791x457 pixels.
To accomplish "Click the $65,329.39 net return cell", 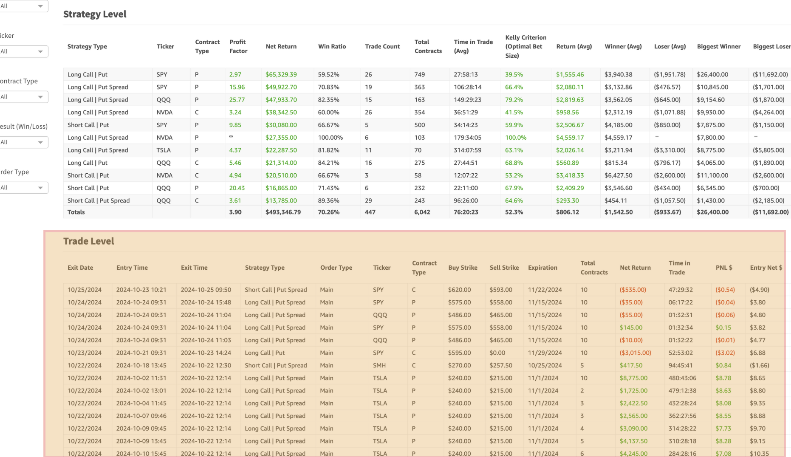I will point(281,74).
